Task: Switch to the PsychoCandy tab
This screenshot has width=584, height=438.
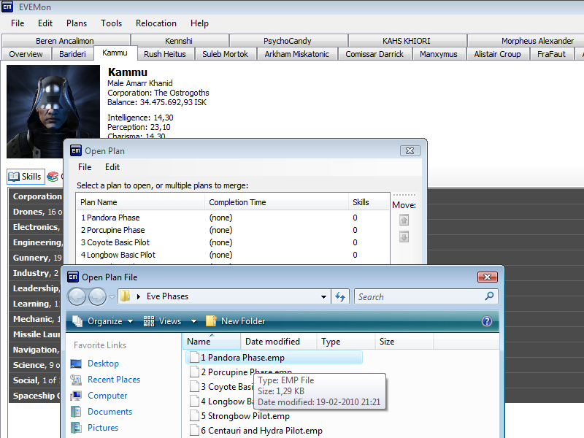Action: click(287, 41)
